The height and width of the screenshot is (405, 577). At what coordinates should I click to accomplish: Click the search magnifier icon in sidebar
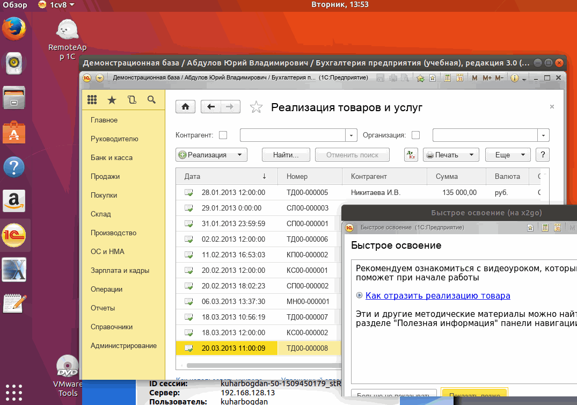coord(151,100)
